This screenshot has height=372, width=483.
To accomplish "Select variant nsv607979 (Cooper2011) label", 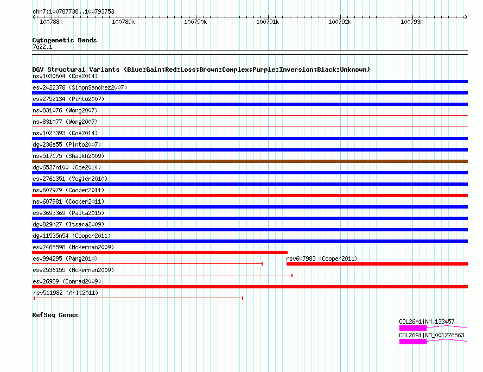I will [x=68, y=190].
